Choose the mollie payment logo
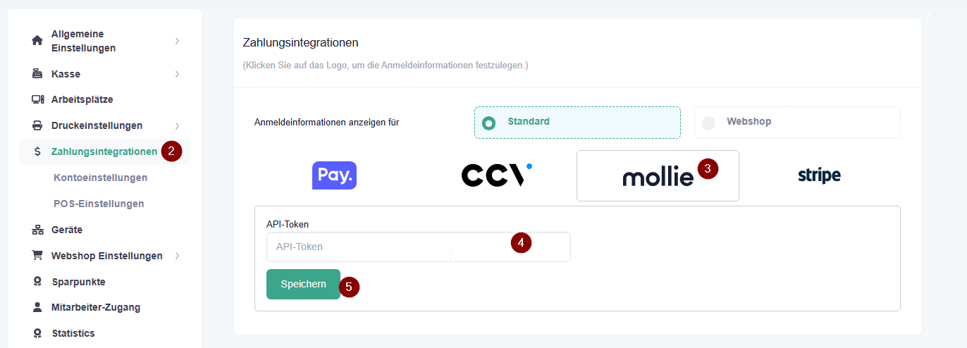 pos(658,175)
